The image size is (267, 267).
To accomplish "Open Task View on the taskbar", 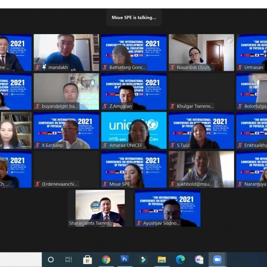I will [x=69, y=260].
